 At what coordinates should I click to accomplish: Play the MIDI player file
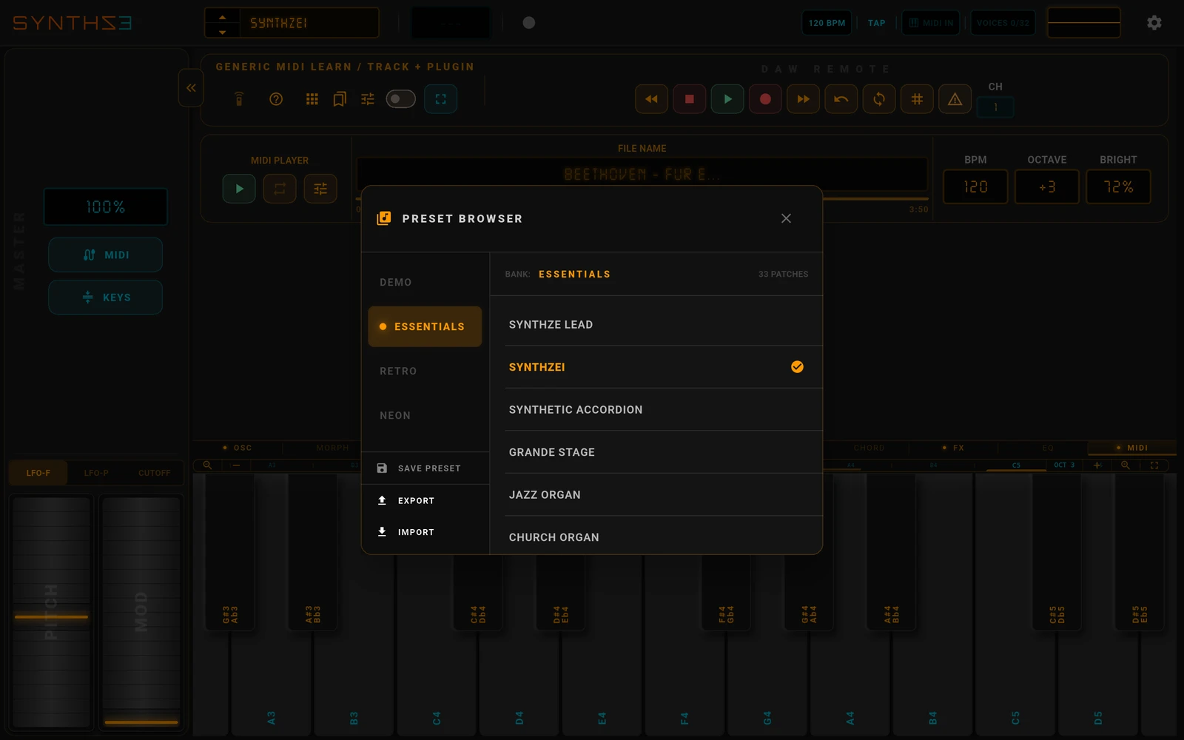click(x=239, y=189)
